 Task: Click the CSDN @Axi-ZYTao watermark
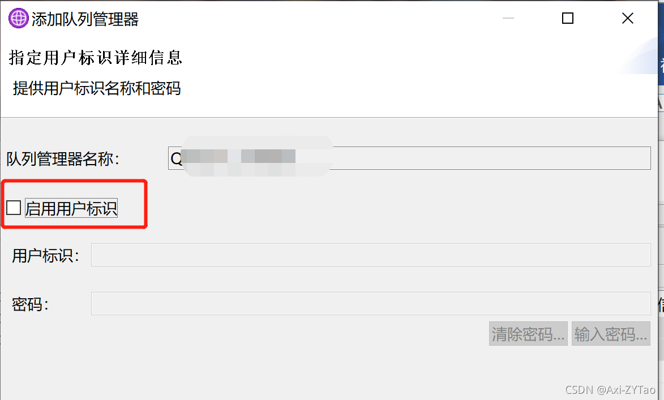coord(610,389)
